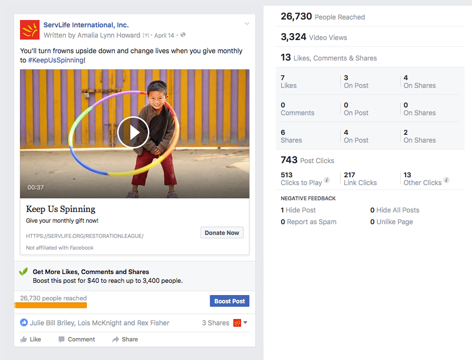Viewport: 472px width, 360px height.
Task: Click the thumbs-up Like icon
Action: 23,339
